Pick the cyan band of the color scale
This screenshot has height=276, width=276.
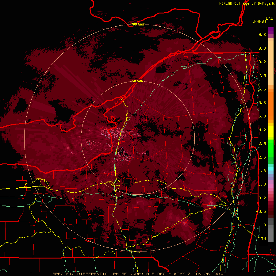271,169
